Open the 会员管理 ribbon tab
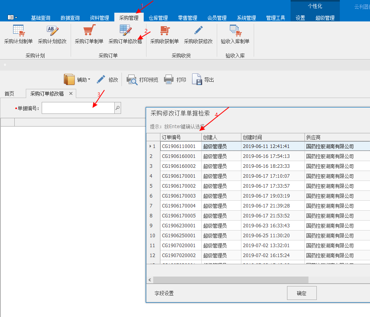This screenshot has height=317, width=370. 217,18
